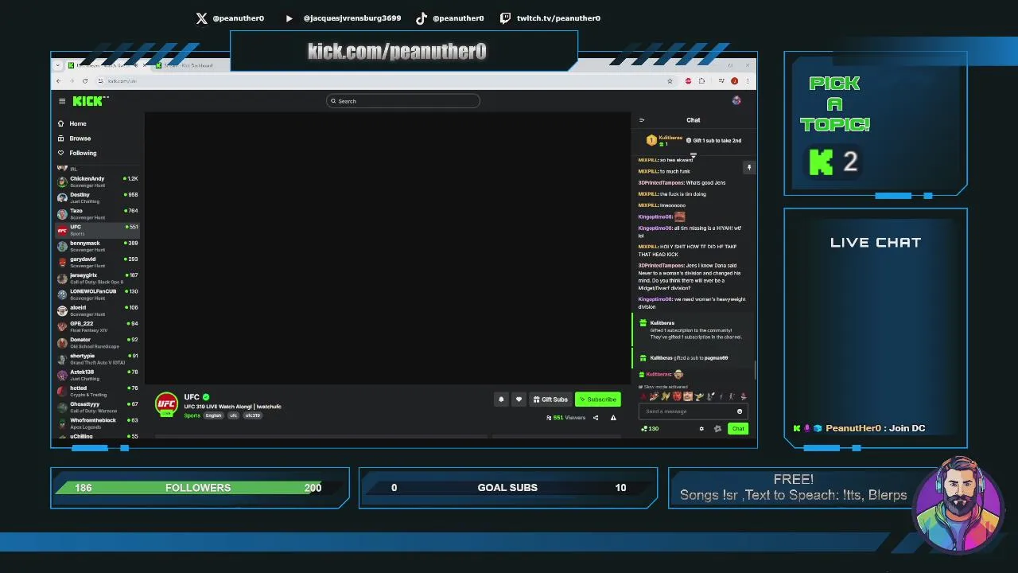Click the Gift 1 sub to take 2nd
The width and height of the screenshot is (1018, 573).
pos(713,141)
